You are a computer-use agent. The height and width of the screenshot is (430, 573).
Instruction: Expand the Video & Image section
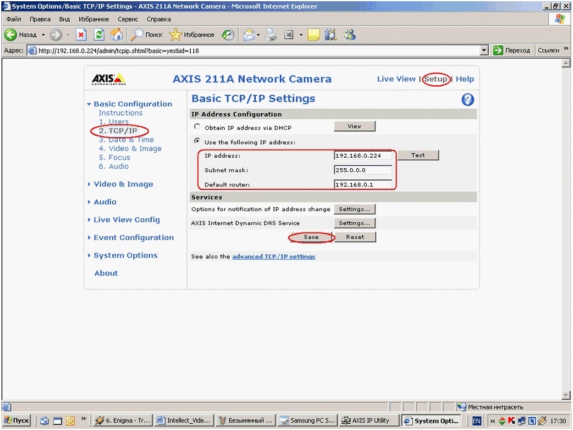coord(123,184)
